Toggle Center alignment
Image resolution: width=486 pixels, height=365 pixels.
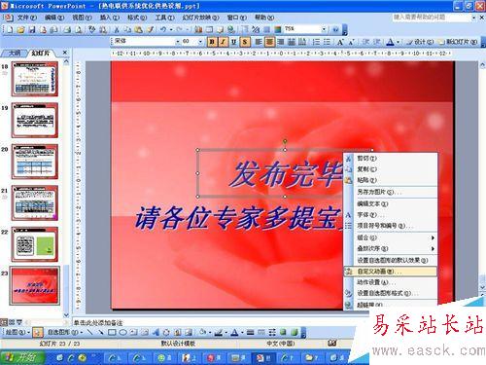[x=269, y=42]
